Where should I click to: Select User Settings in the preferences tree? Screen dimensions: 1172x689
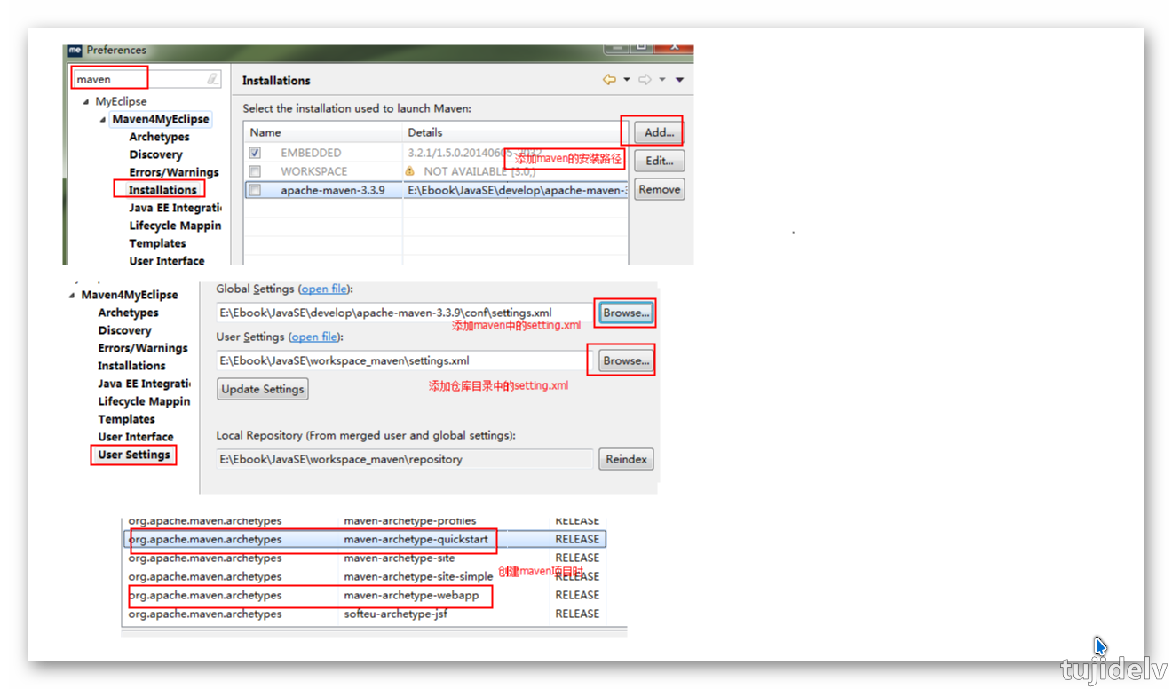coord(134,455)
